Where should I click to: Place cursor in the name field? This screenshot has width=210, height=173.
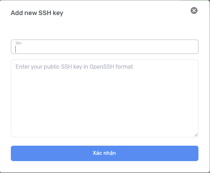pos(105,49)
